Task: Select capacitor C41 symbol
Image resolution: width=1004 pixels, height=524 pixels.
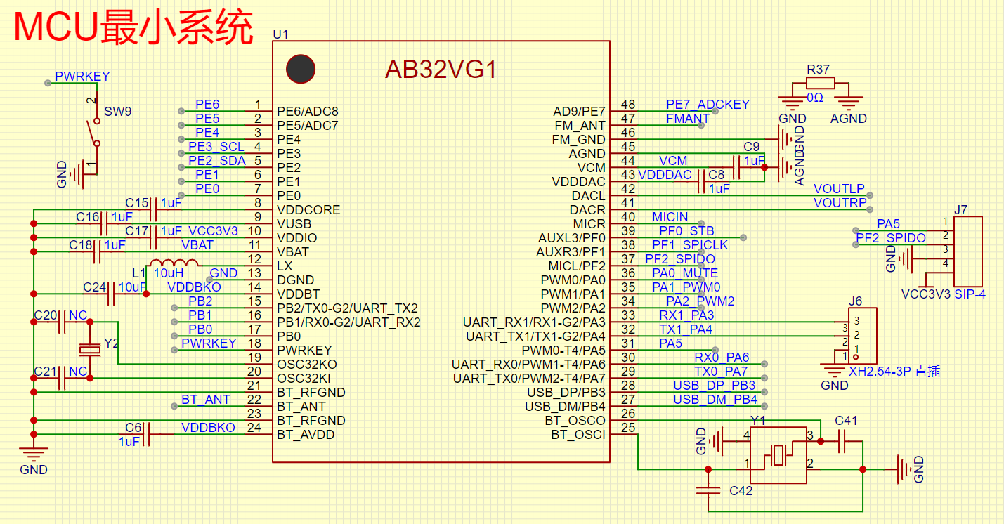Action: pos(842,441)
